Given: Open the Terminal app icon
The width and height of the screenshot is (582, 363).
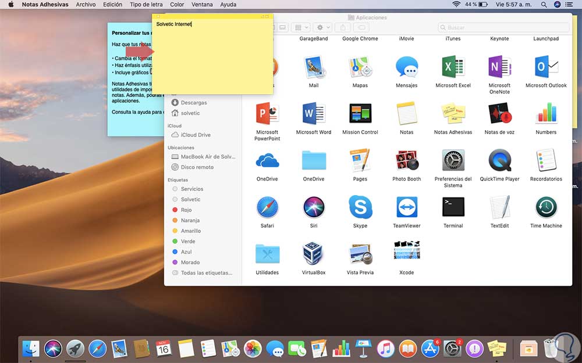Looking at the screenshot, I should point(453,207).
